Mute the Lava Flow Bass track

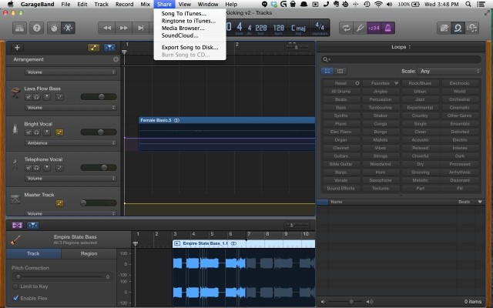click(28, 96)
